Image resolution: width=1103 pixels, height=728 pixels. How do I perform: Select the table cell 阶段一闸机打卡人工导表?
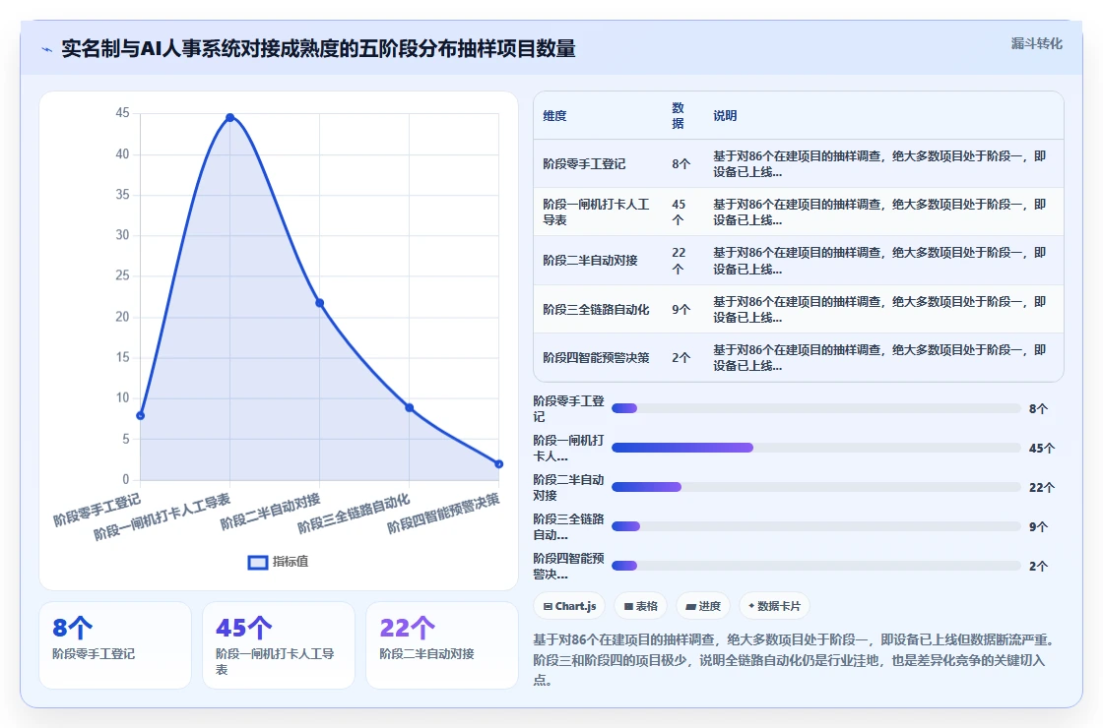coord(597,212)
